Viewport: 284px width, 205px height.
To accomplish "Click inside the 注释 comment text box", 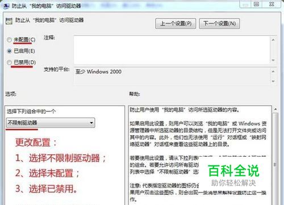I will (x=172, y=50).
